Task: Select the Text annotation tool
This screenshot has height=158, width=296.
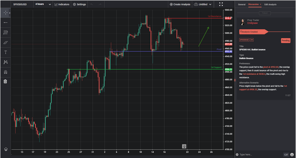Action: point(6,52)
